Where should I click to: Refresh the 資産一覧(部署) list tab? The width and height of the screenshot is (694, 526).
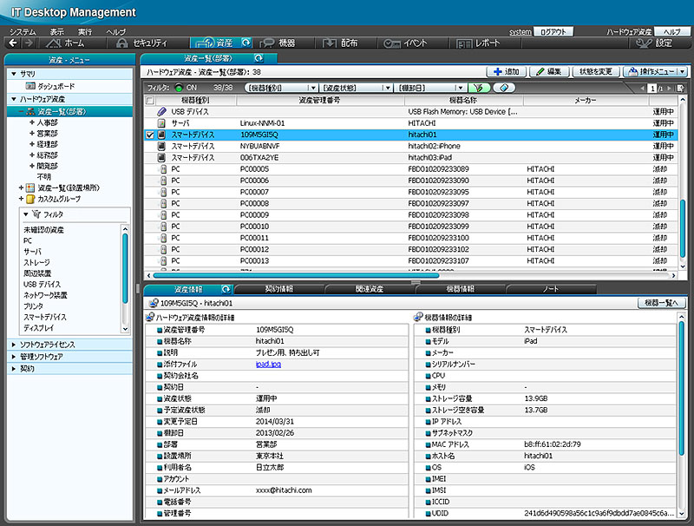(259, 57)
